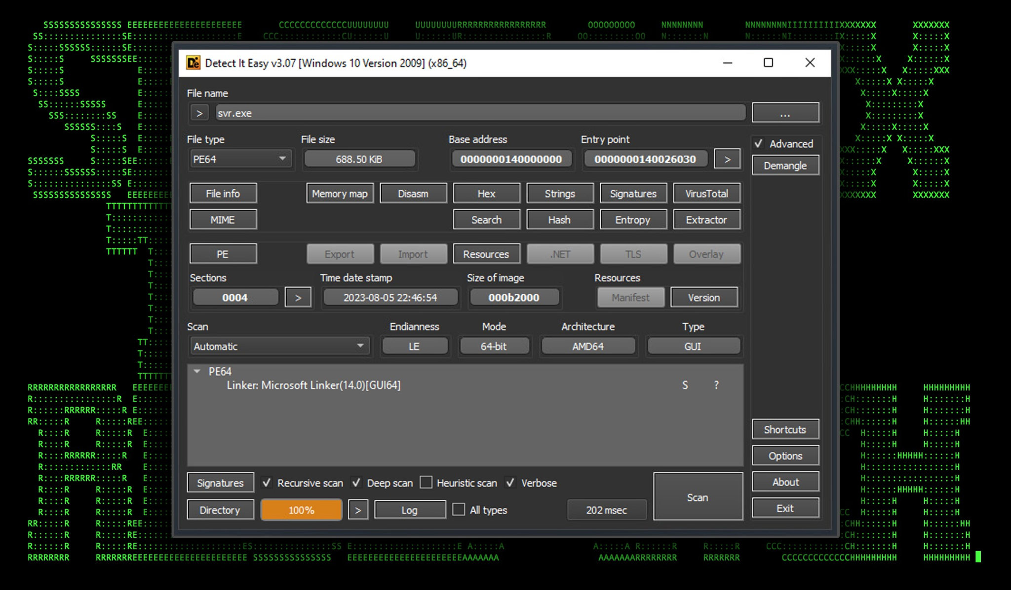Click the question mark in Linker row
Image resolution: width=1011 pixels, height=590 pixels.
[x=716, y=385]
